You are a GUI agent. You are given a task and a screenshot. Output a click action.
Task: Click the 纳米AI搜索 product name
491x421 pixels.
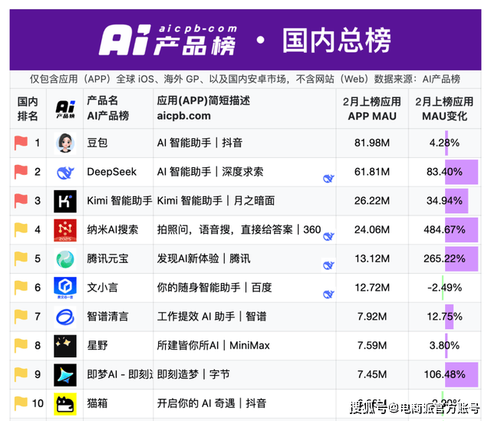(113, 230)
